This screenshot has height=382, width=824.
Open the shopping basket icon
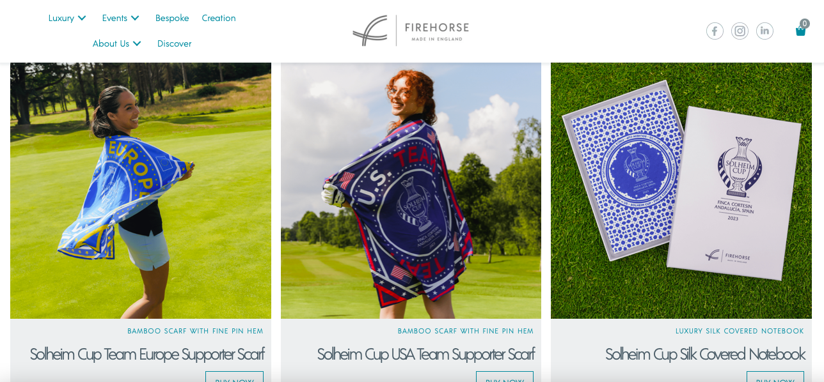(x=800, y=31)
